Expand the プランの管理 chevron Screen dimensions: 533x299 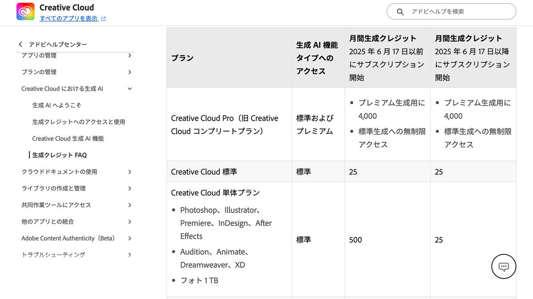coord(129,72)
